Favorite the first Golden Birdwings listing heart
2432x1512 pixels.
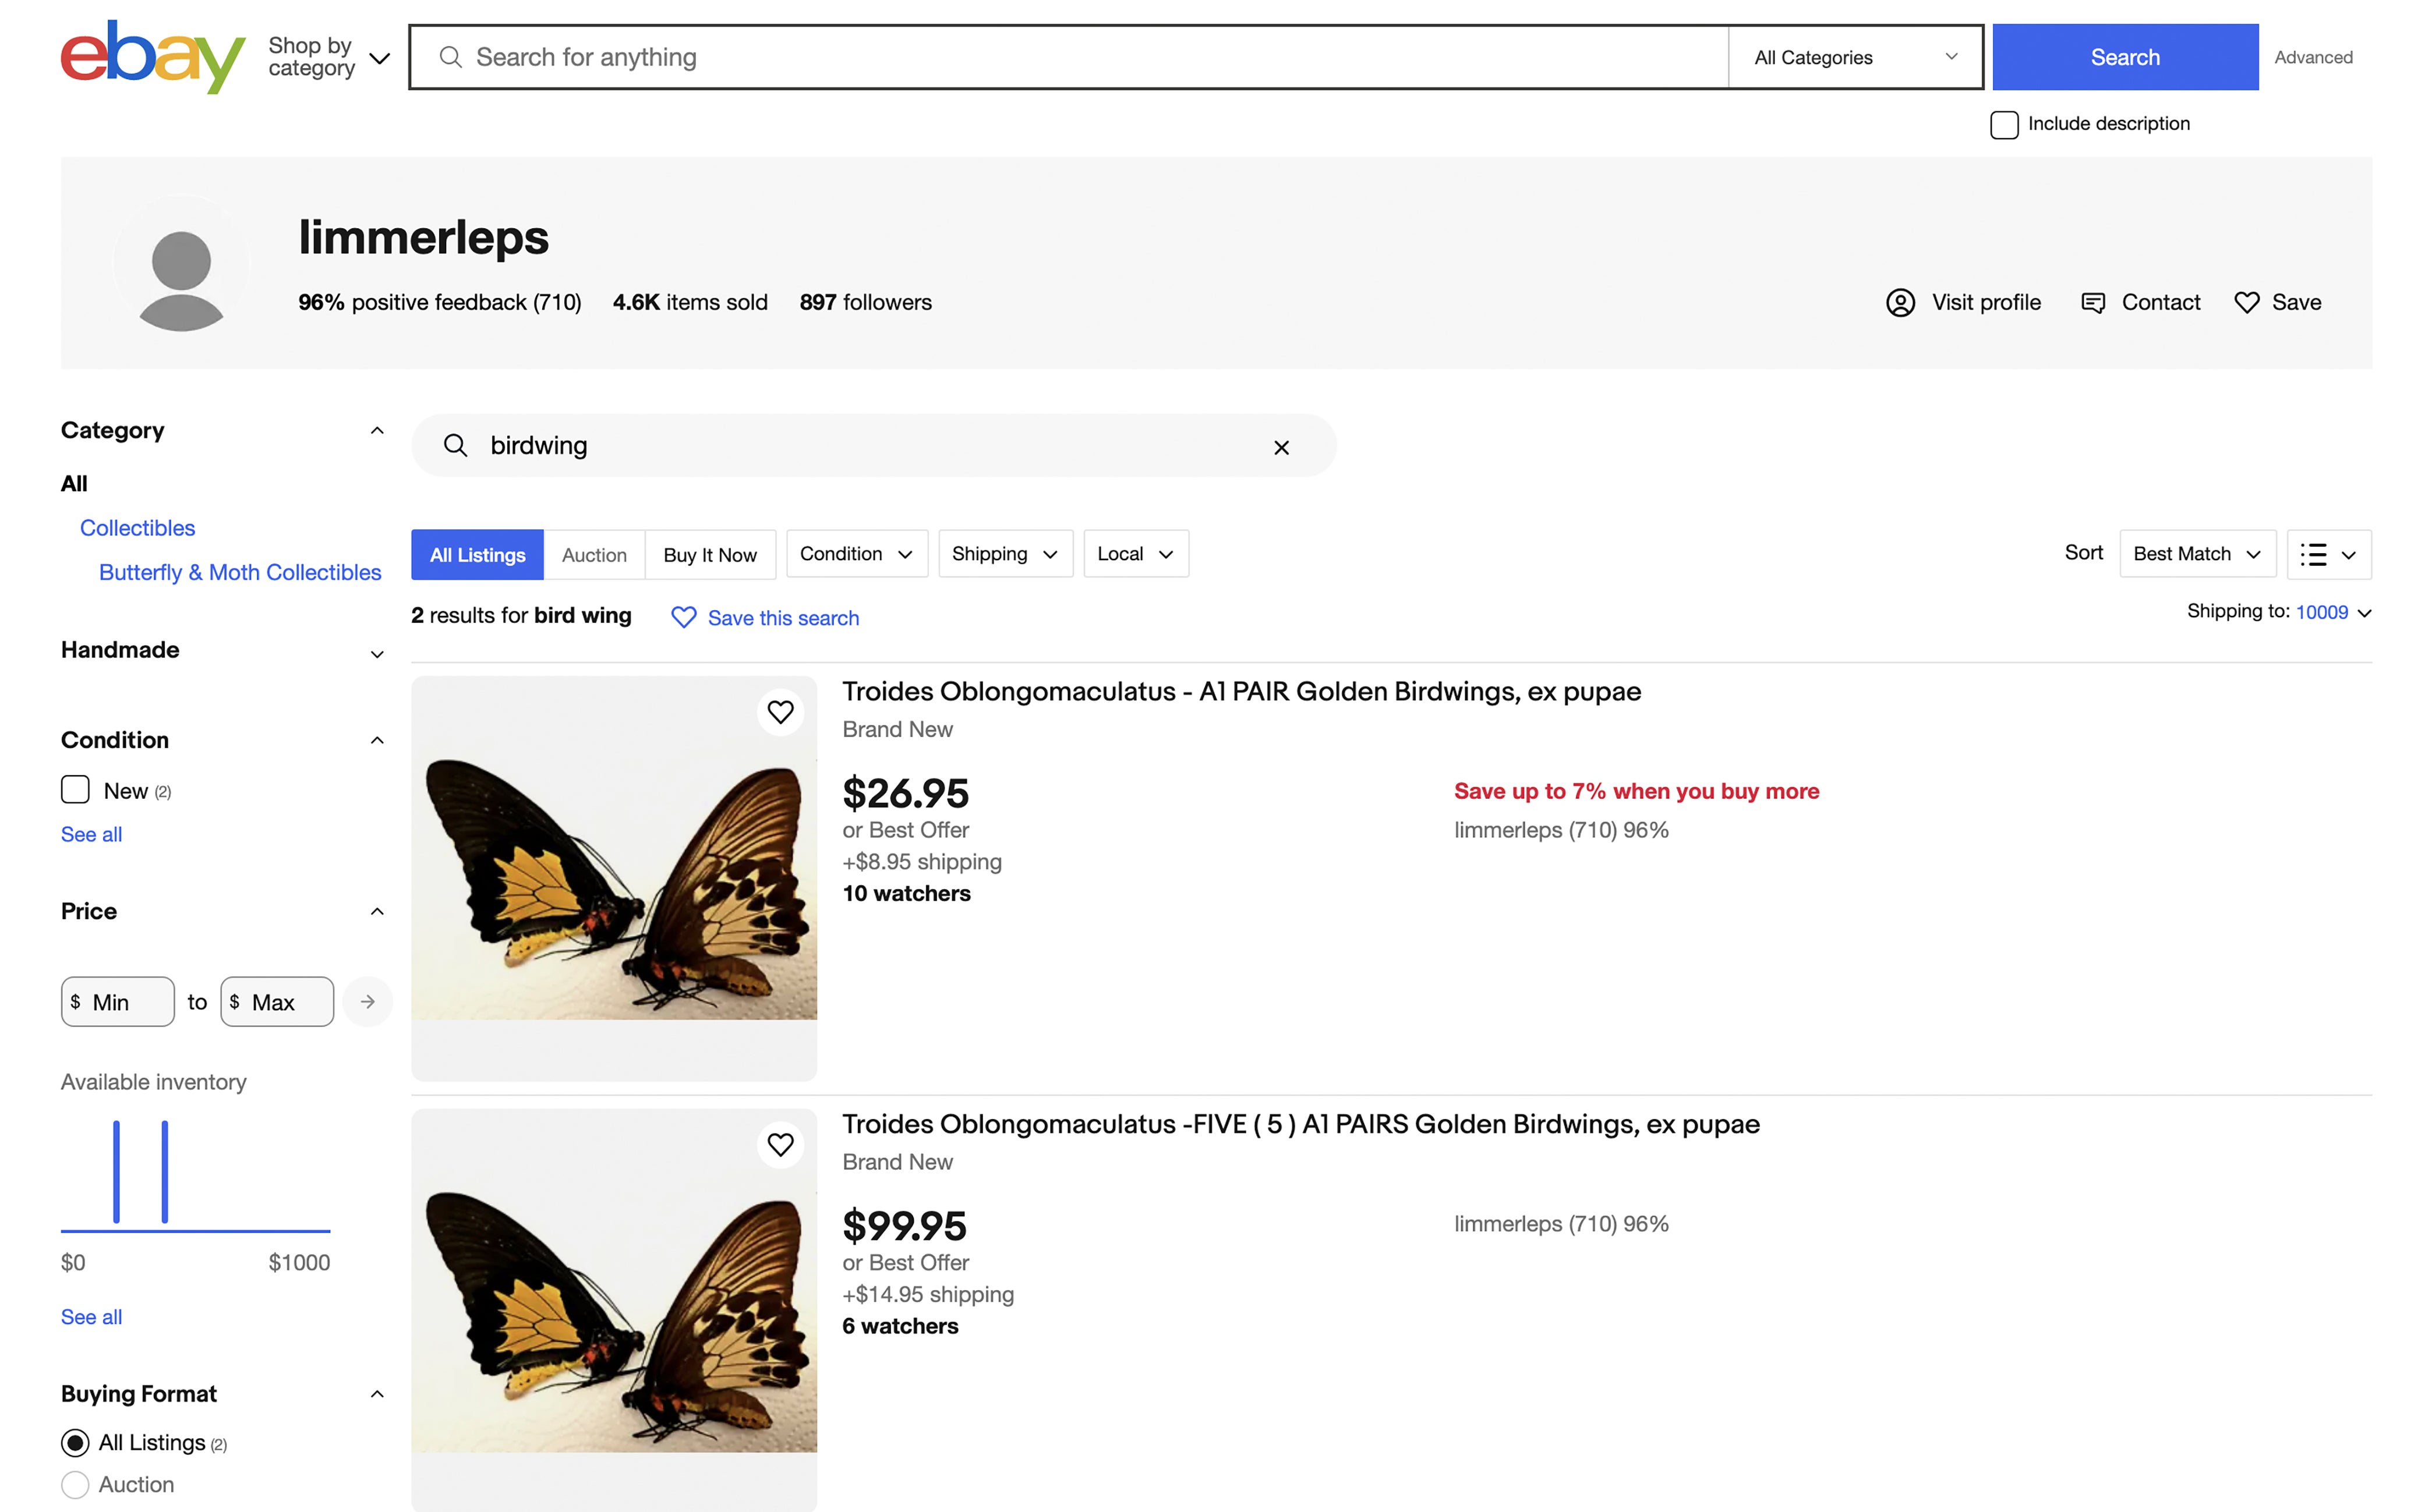point(780,712)
